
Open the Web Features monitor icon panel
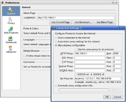(10, 29)
